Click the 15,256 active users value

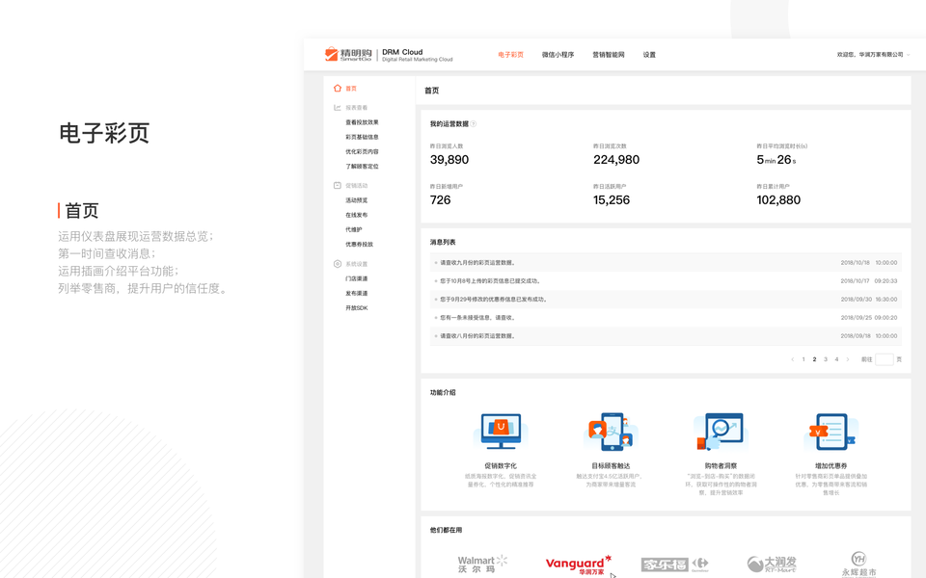point(612,200)
